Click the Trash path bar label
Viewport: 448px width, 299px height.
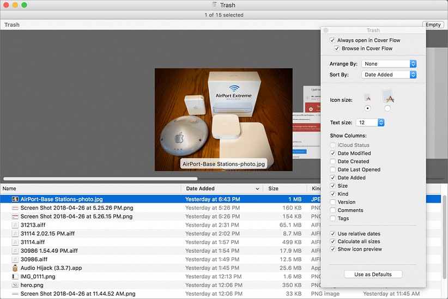pos(12,25)
